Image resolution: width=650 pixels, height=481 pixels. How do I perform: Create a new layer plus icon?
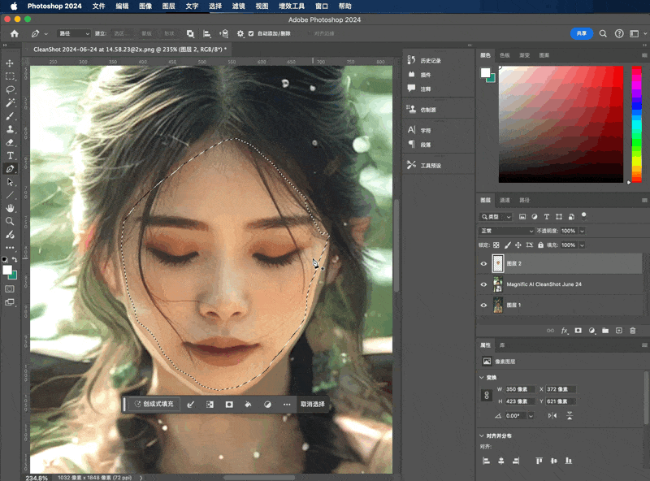pos(619,331)
